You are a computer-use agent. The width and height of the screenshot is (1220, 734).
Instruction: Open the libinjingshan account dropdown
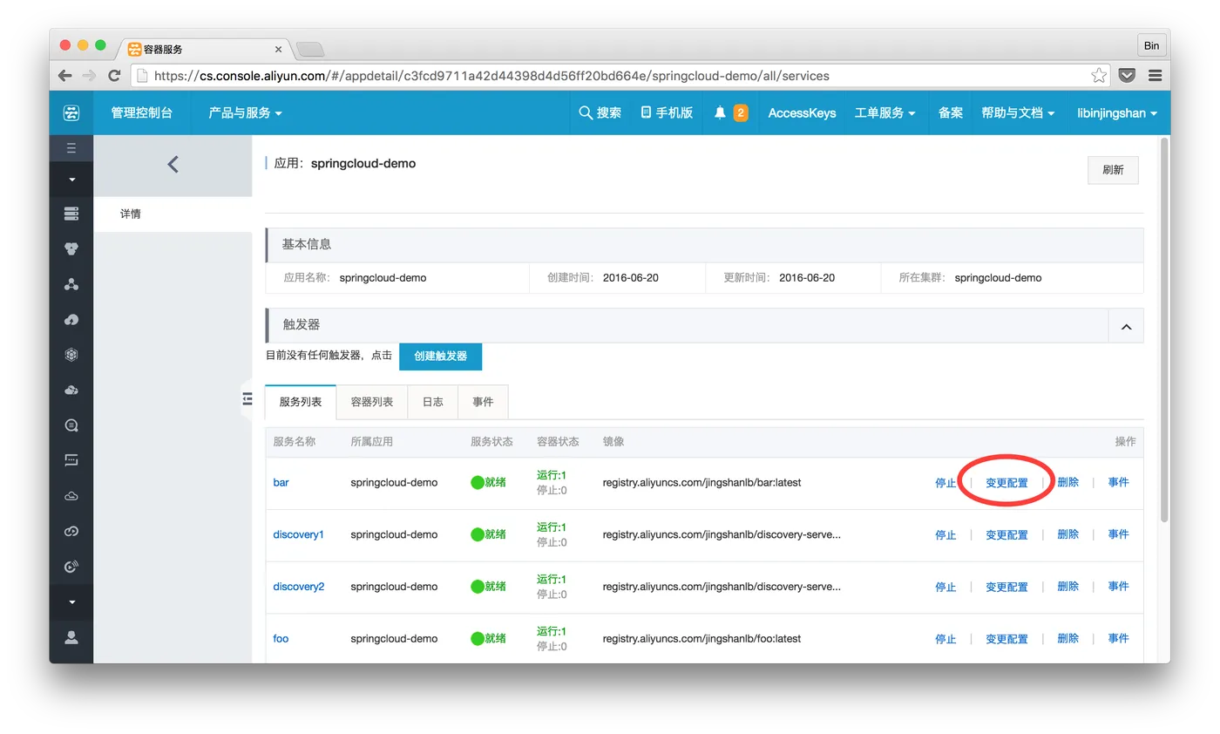click(1117, 113)
